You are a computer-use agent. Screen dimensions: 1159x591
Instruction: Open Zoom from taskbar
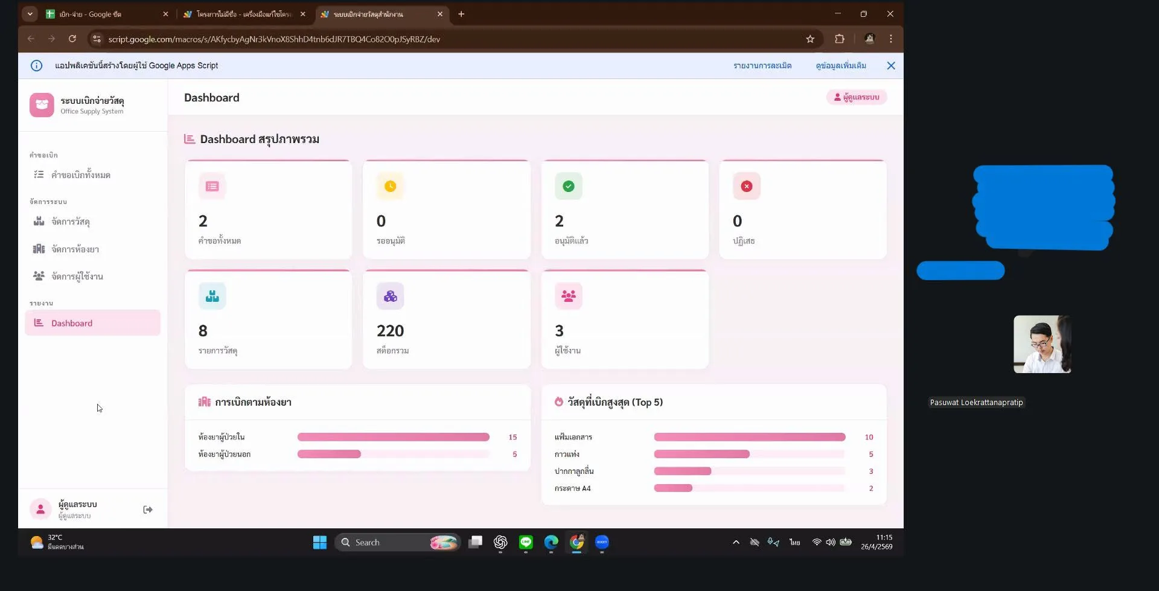[x=602, y=542]
